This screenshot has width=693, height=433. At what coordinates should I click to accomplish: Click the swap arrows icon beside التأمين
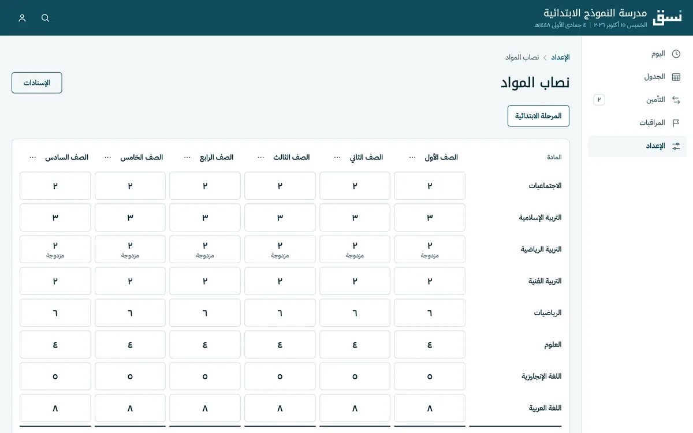[676, 100]
